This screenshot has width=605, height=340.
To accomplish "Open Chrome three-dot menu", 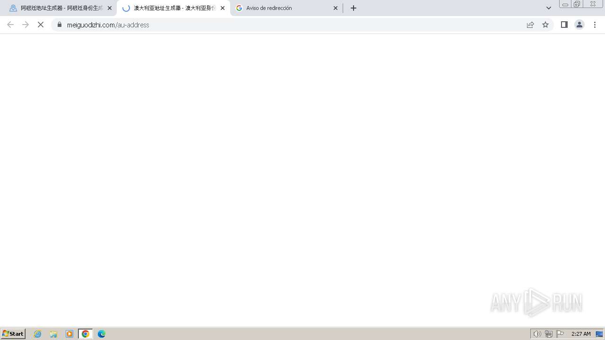I will pyautogui.click(x=595, y=25).
